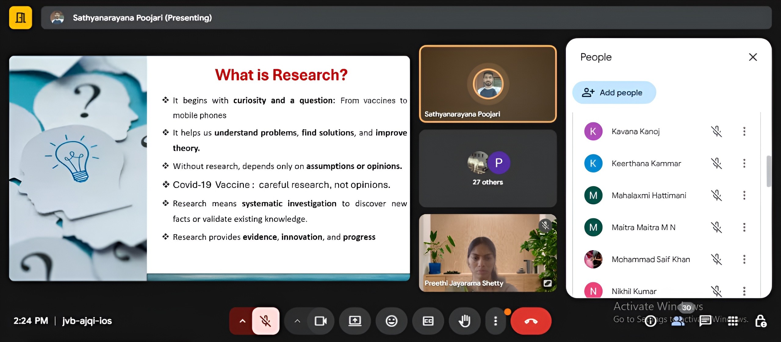Expand audio settings arrow beside microphone

(x=243, y=321)
